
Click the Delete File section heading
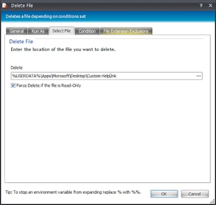21,42
